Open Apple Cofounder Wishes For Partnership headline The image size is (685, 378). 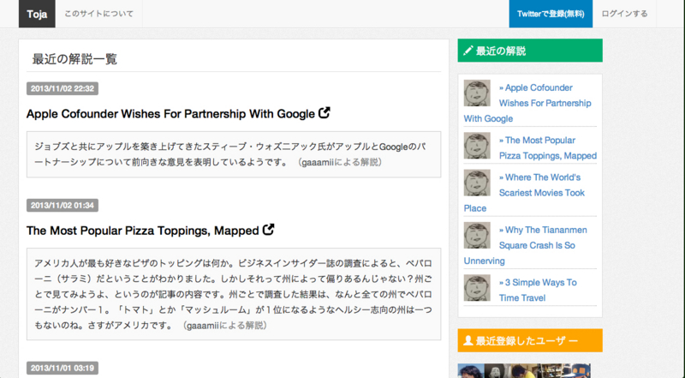click(x=170, y=114)
